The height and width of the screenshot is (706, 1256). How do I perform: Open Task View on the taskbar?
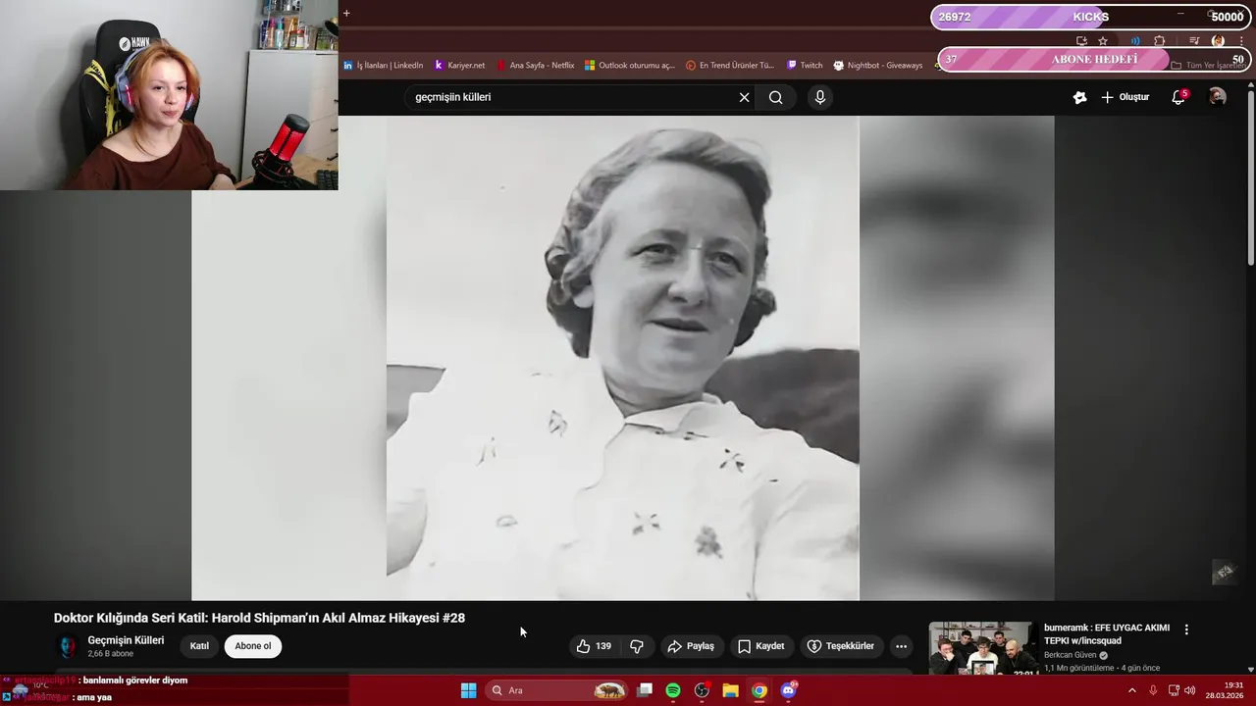(x=645, y=690)
